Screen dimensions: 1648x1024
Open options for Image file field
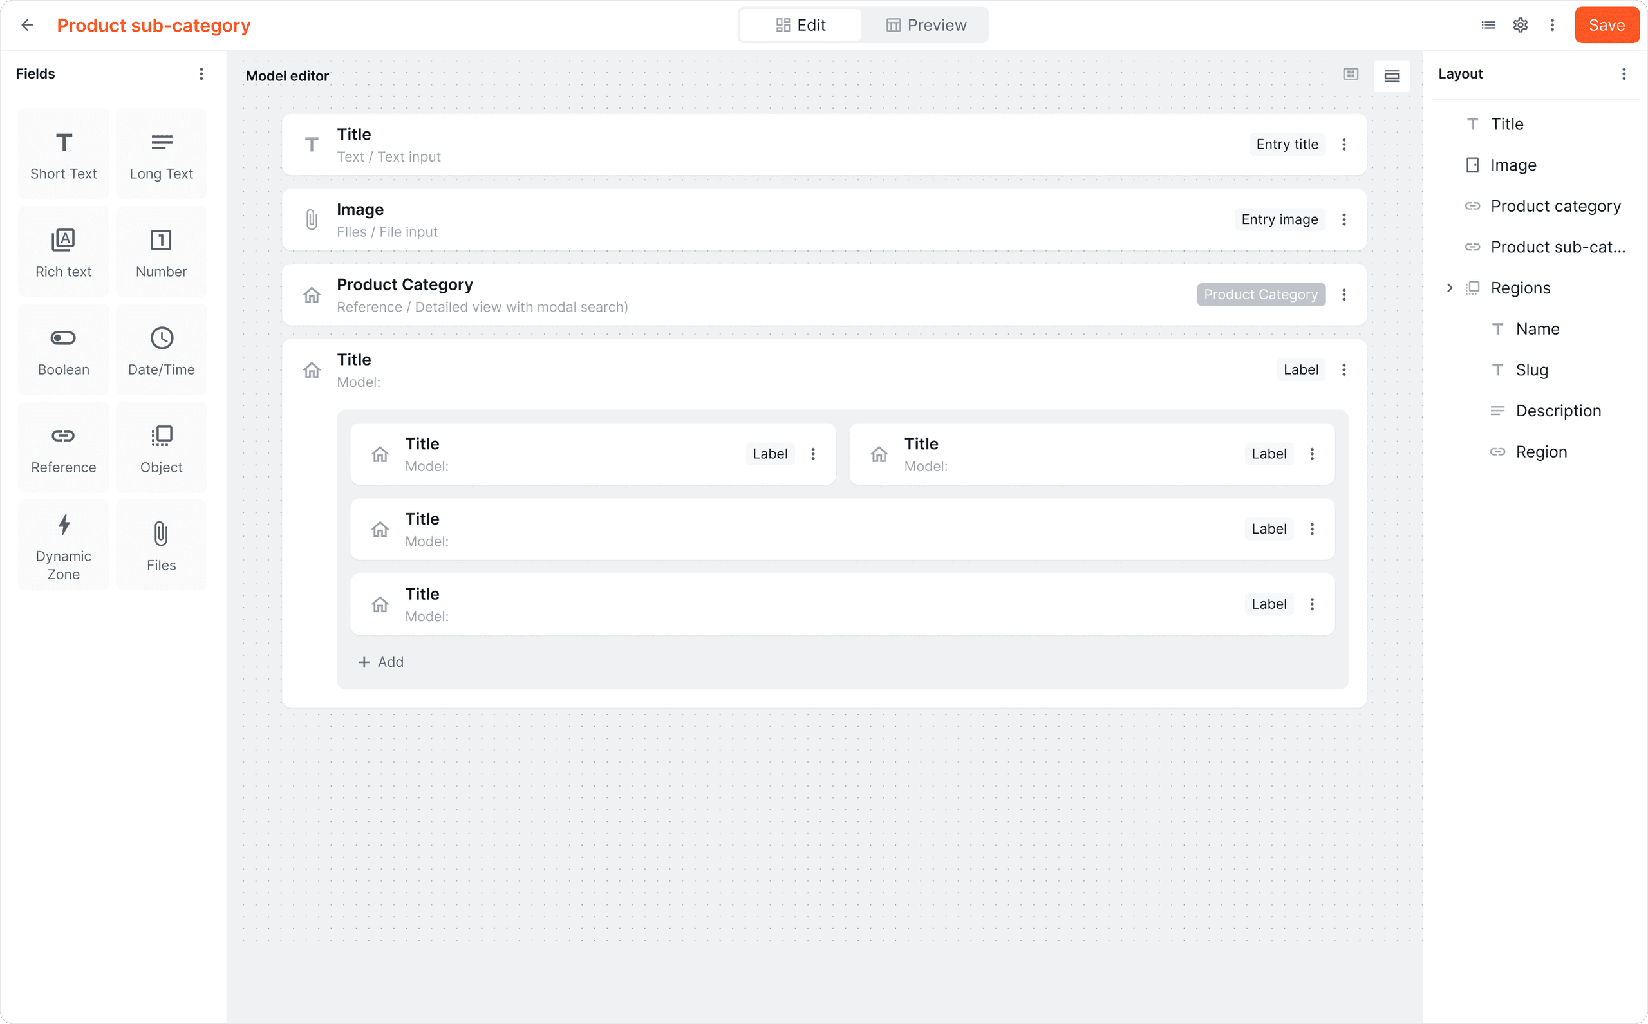coord(1344,219)
